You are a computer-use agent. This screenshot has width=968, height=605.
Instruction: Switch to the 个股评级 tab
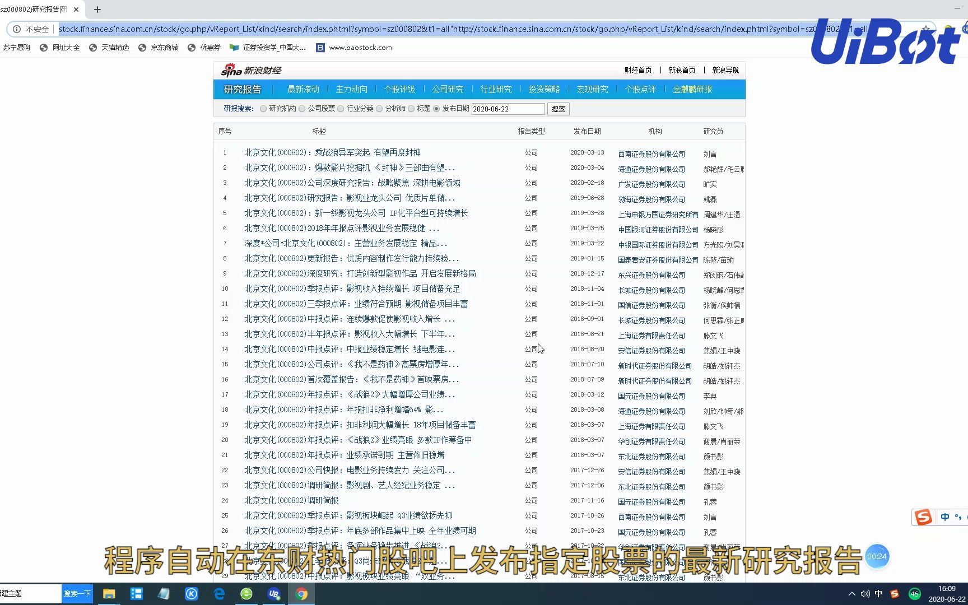click(399, 90)
